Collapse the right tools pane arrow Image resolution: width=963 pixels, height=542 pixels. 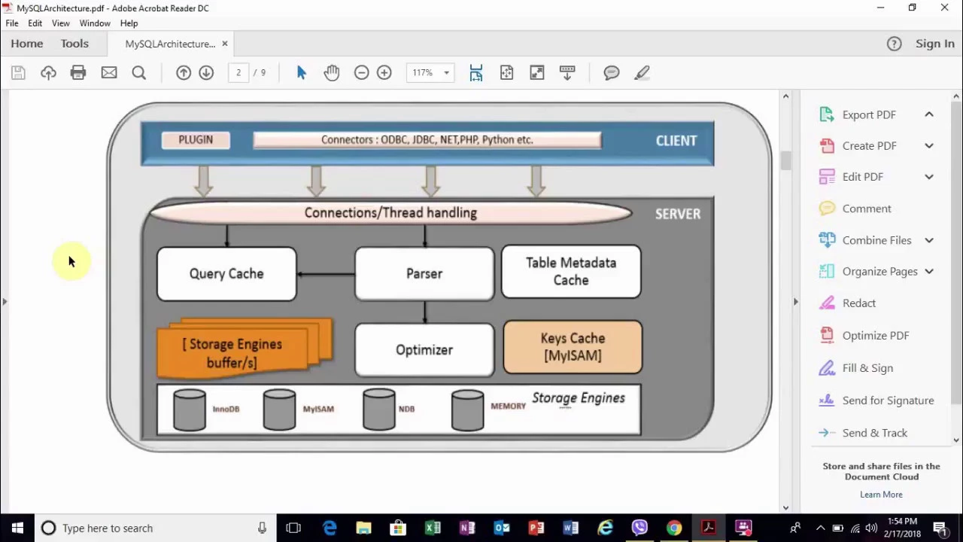click(x=795, y=302)
